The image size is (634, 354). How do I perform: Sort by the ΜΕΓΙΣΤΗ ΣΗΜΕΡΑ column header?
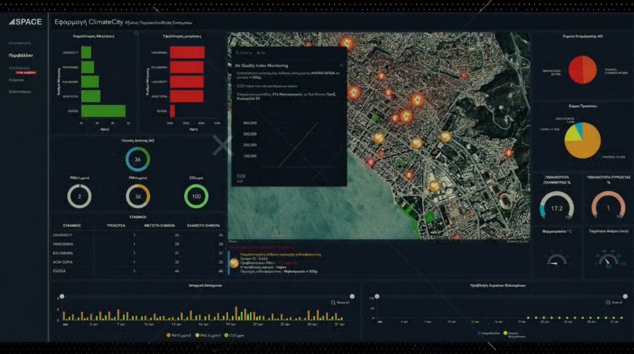click(x=161, y=226)
